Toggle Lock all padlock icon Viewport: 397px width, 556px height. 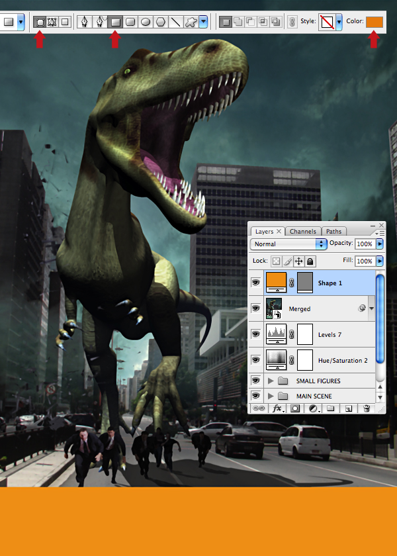coord(310,261)
